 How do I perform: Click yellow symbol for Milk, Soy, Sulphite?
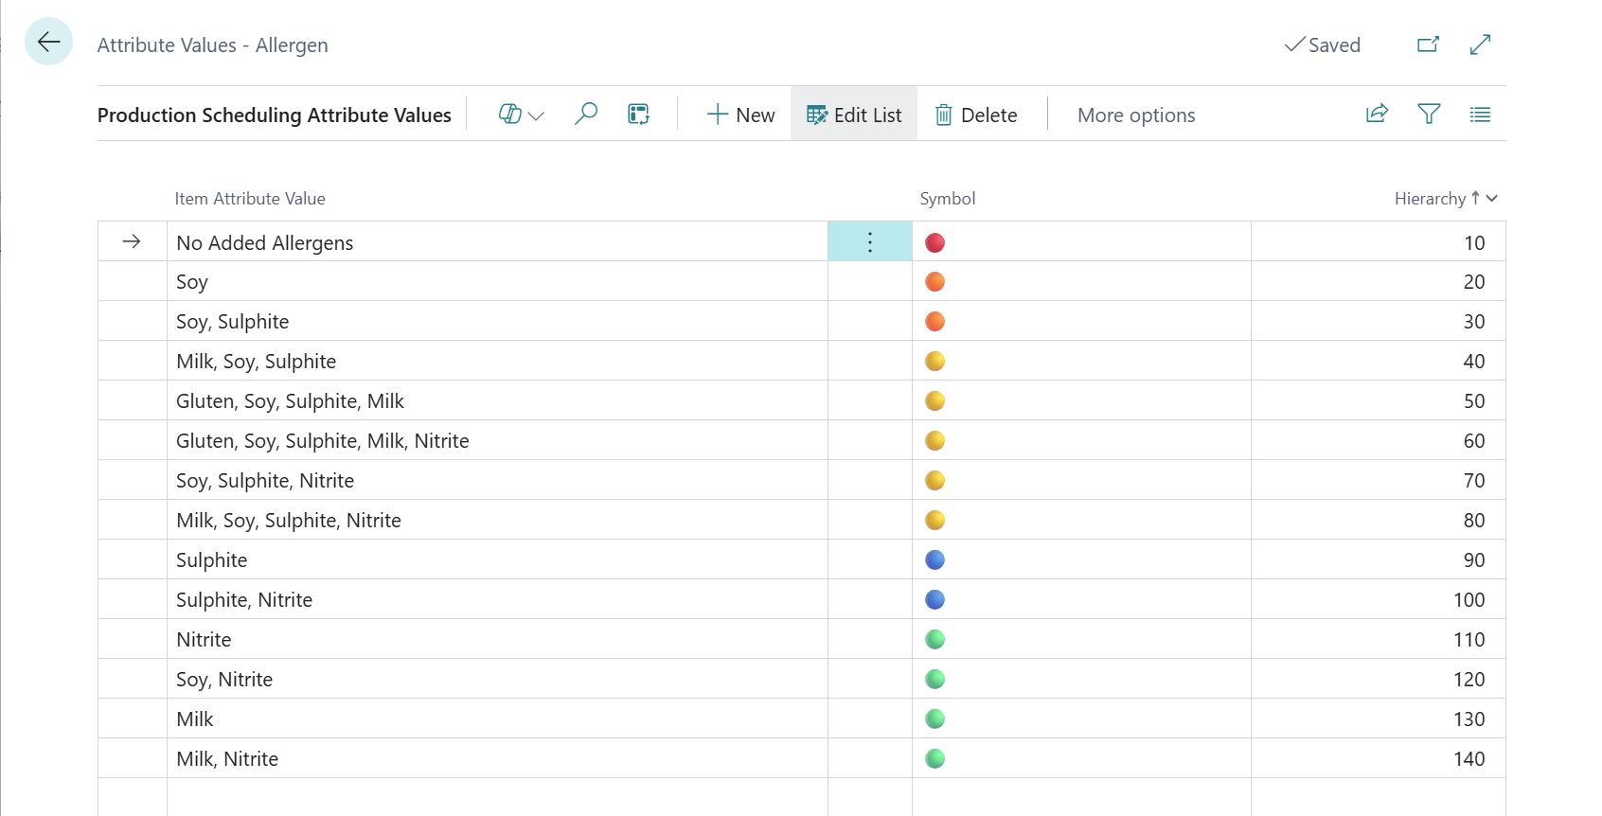point(934,362)
